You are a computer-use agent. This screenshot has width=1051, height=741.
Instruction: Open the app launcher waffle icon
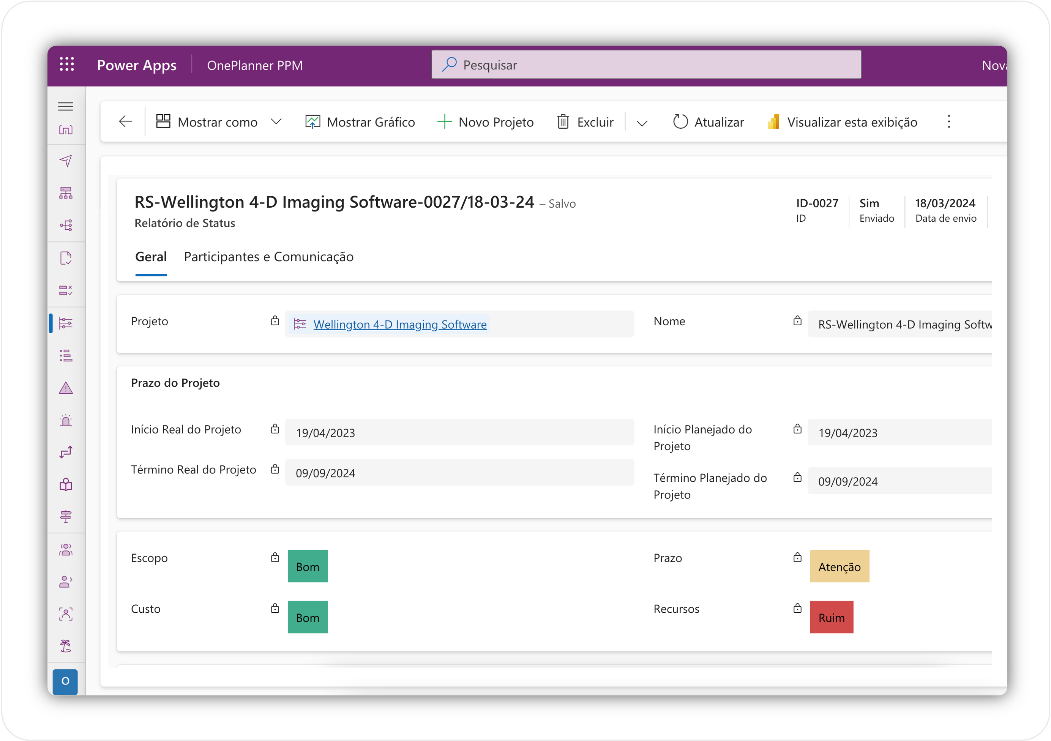(x=67, y=65)
